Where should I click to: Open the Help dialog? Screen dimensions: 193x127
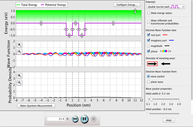click(169, 120)
